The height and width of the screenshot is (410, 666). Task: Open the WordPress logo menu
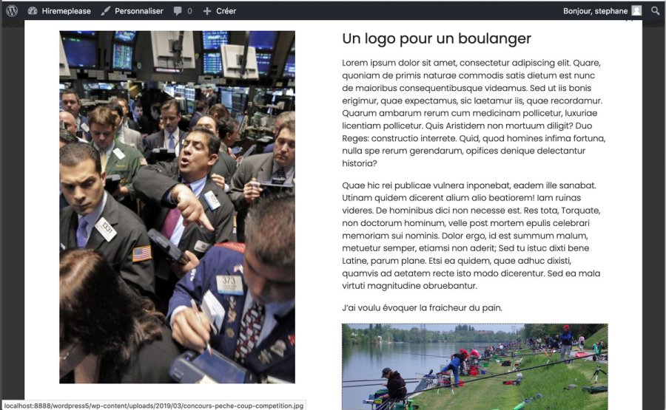point(12,11)
